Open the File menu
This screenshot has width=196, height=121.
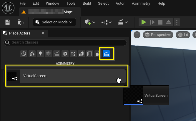(22, 4)
